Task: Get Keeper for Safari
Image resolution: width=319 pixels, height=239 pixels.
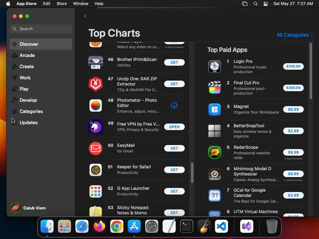Action: click(174, 170)
